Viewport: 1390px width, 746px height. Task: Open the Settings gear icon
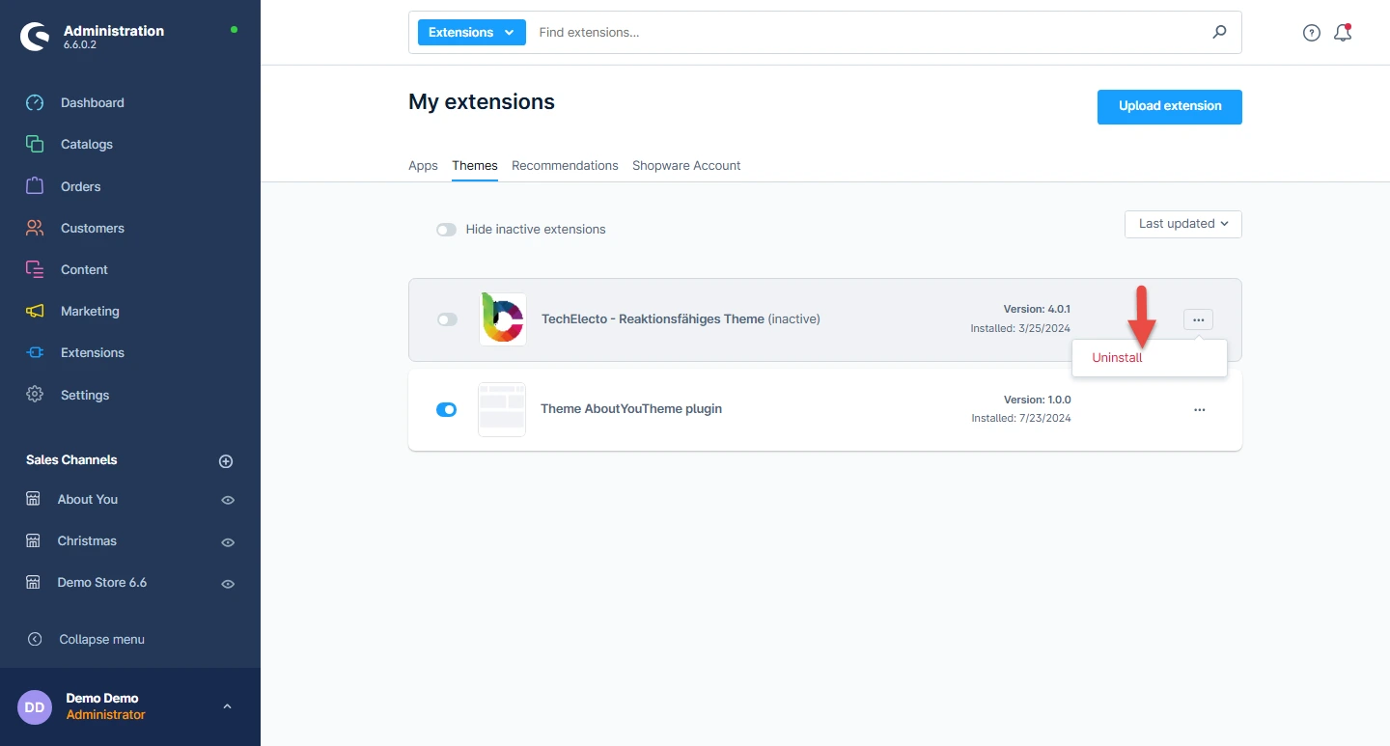pyautogui.click(x=35, y=395)
